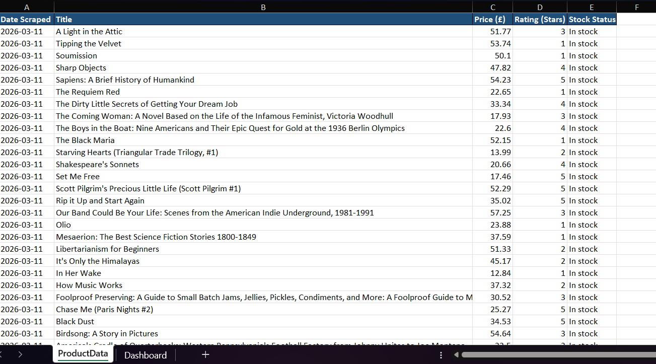The image size is (656, 364).
Task: Select the Black Dust title cell
Action: pyautogui.click(x=263, y=321)
